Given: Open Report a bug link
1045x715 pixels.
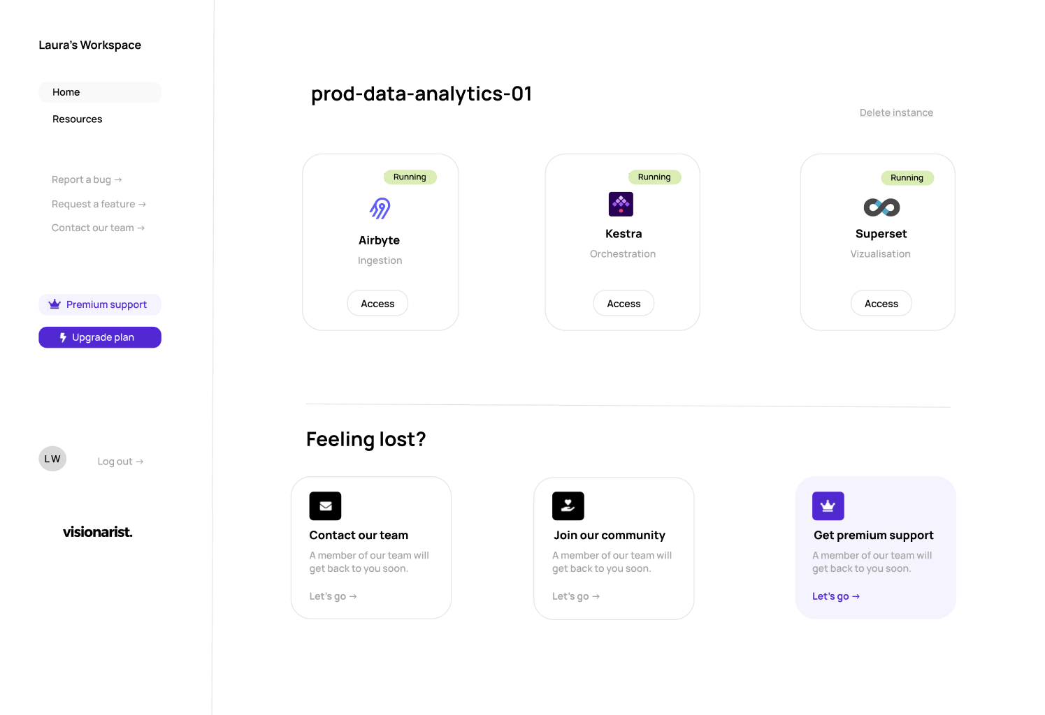Looking at the screenshot, I should tap(87, 179).
